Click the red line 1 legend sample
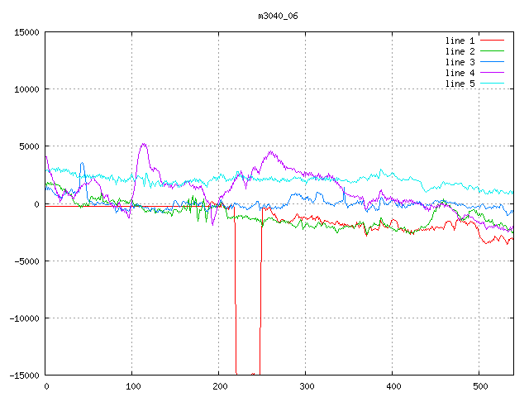 click(492, 40)
